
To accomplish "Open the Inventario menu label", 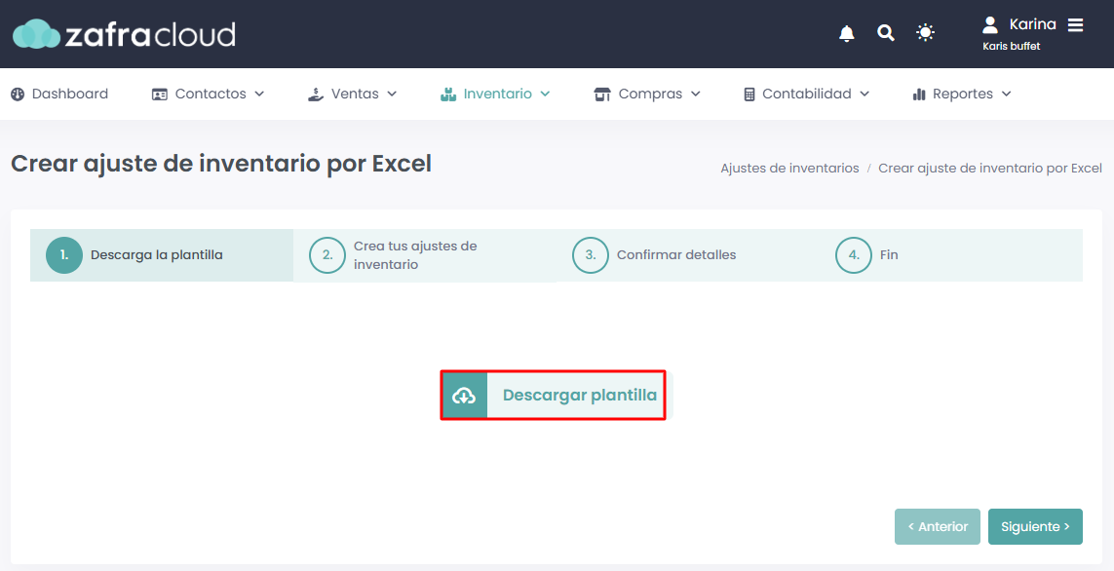I will (497, 94).
